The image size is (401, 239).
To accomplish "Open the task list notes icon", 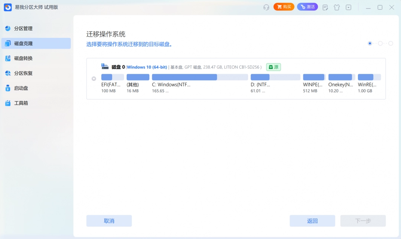I will click(x=325, y=7).
